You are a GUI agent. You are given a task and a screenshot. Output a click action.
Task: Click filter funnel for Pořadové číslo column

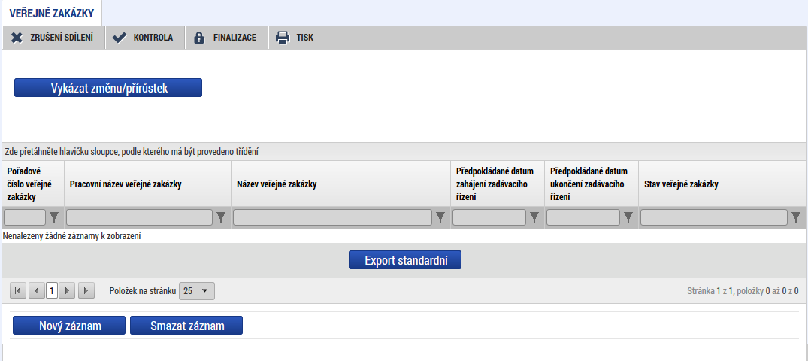pos(54,218)
